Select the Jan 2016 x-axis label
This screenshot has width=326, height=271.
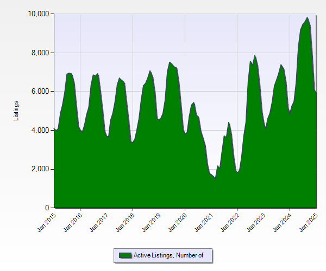pyautogui.click(x=73, y=223)
